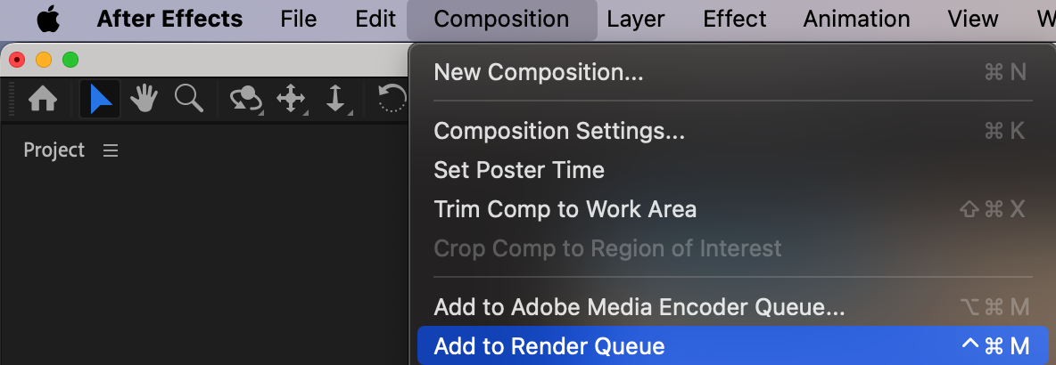Open the After Effects application menu

[169, 19]
